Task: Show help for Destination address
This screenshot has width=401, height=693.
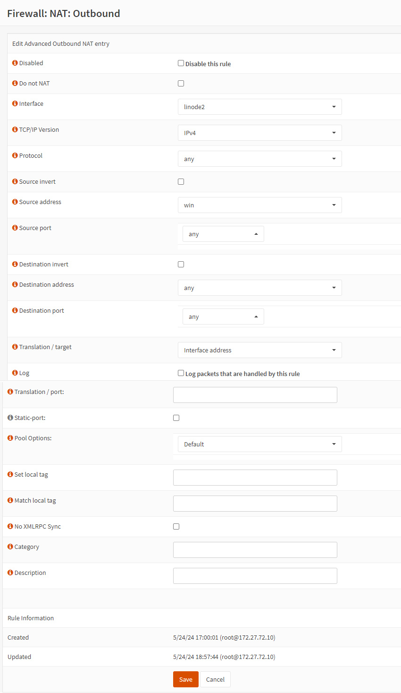Action: pyautogui.click(x=15, y=284)
